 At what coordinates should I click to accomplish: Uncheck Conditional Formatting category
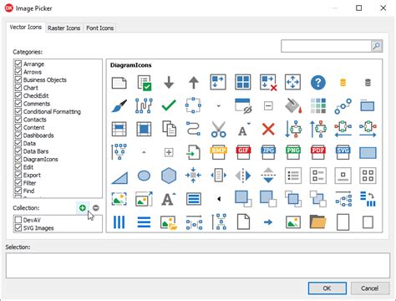click(x=18, y=111)
